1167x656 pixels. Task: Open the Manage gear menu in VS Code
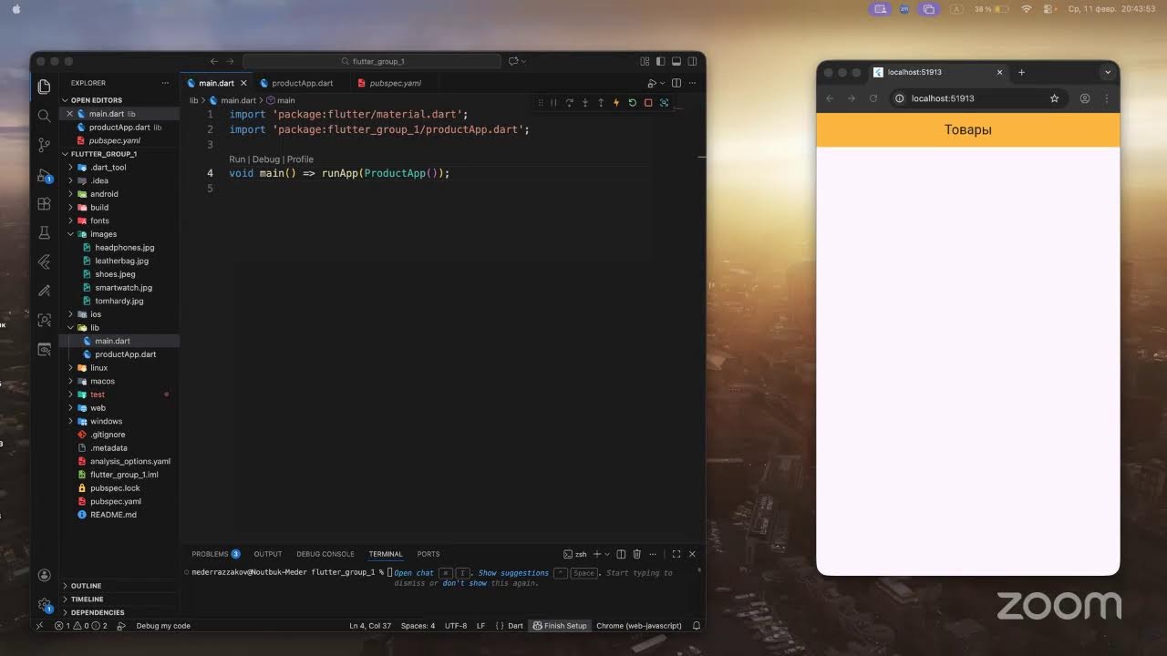[44, 603]
